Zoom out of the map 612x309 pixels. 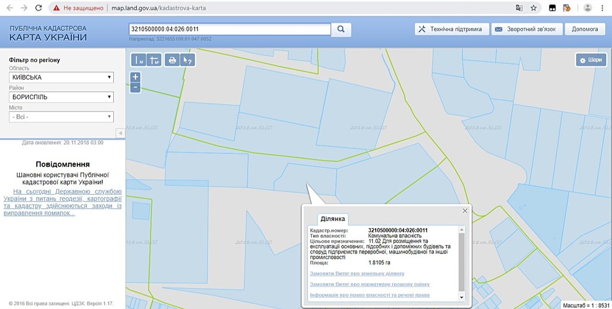135,87
